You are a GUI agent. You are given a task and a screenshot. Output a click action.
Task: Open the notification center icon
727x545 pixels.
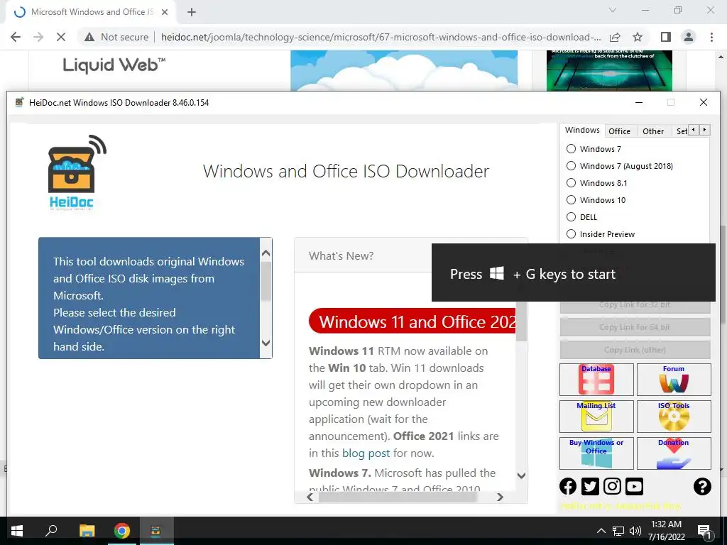[704, 531]
